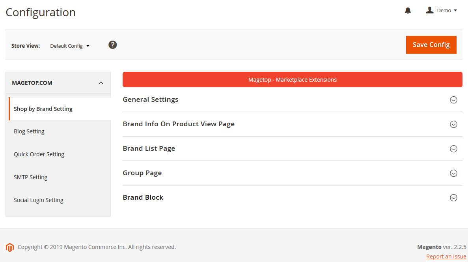Click the Report an Issue link

point(446,256)
